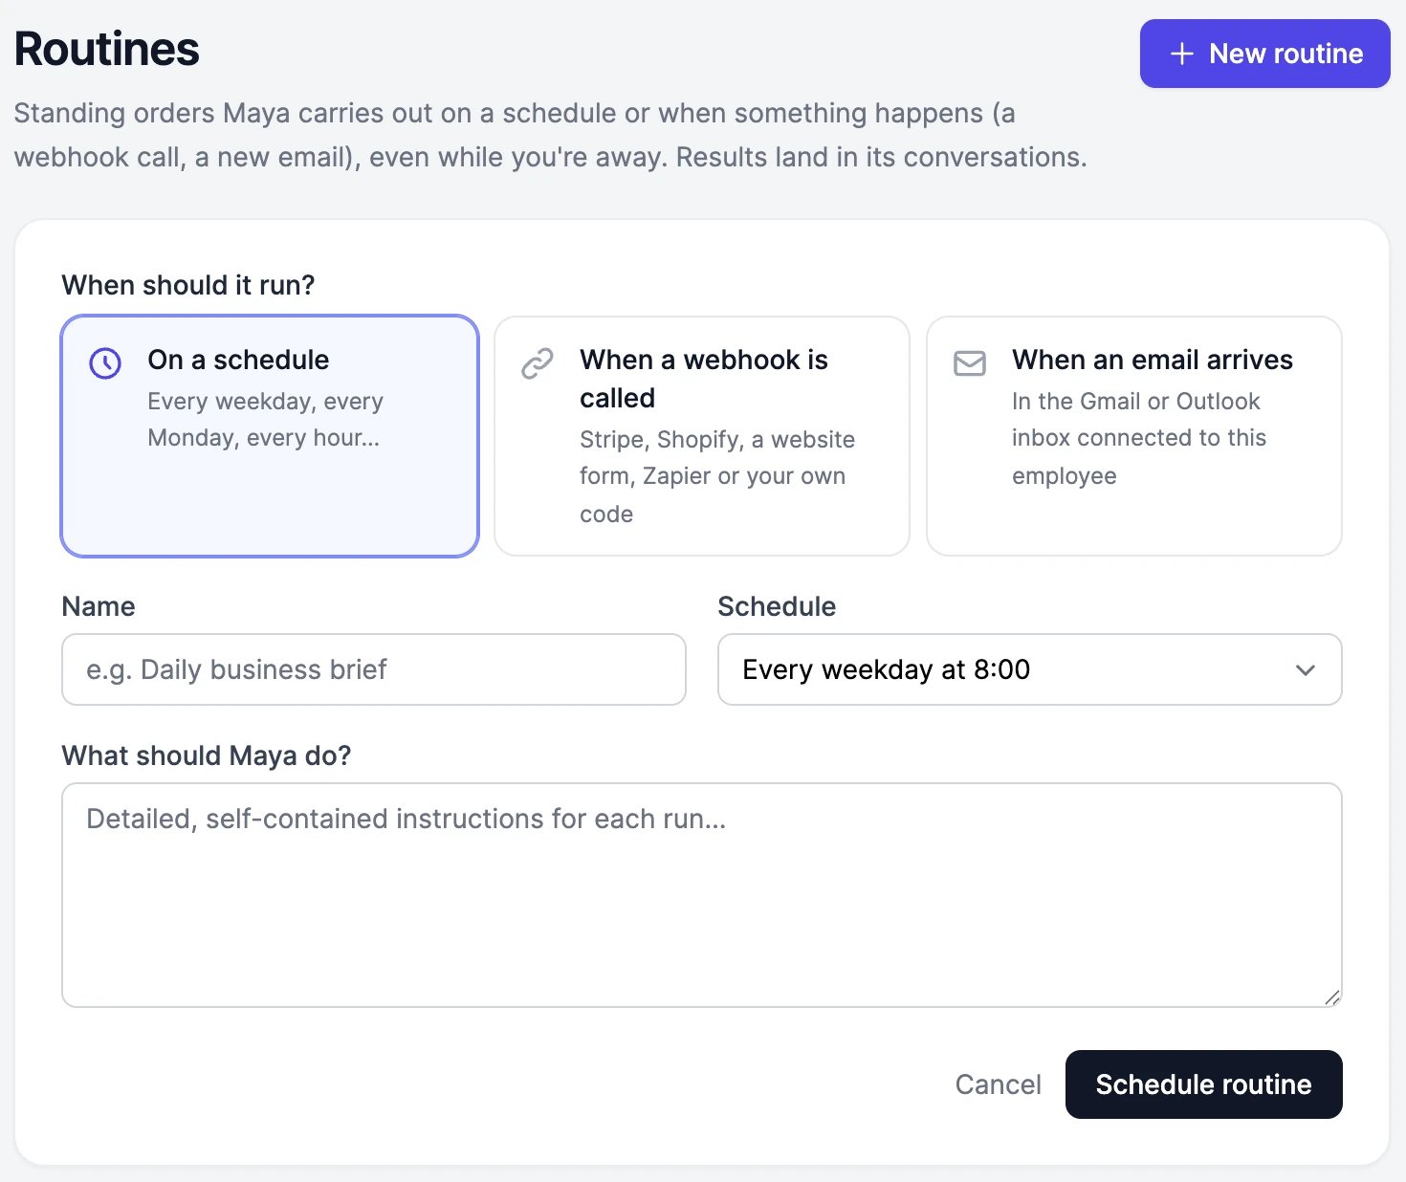Click the link icon on webhook card
Image resolution: width=1406 pixels, height=1182 pixels.
point(538,363)
